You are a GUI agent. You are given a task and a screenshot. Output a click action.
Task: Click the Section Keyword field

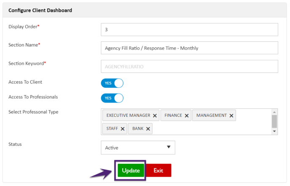189,67
